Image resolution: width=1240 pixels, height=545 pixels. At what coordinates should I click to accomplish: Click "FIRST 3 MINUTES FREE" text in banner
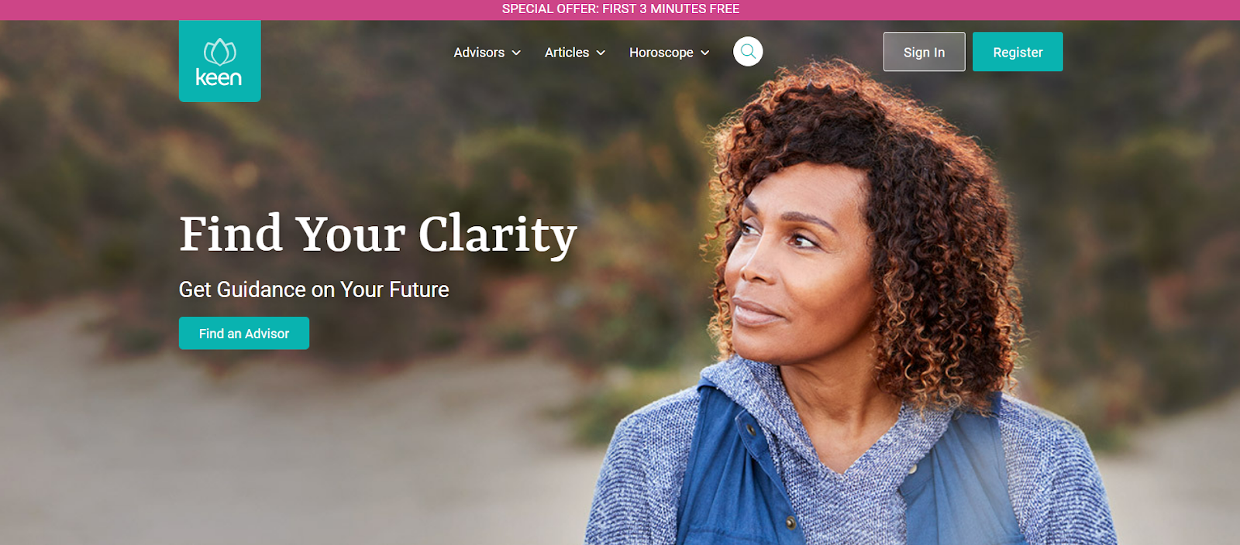click(670, 9)
